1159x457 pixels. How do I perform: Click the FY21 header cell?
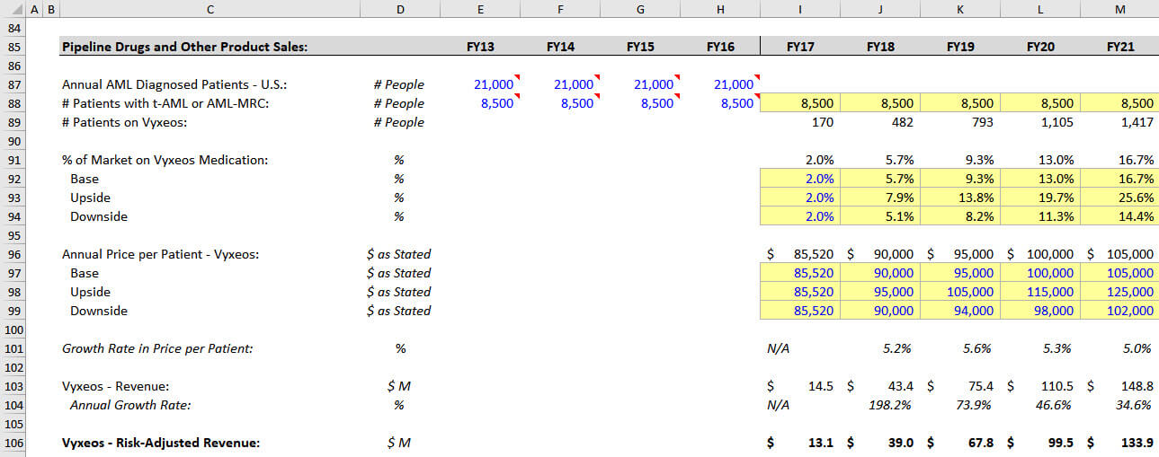click(1118, 47)
